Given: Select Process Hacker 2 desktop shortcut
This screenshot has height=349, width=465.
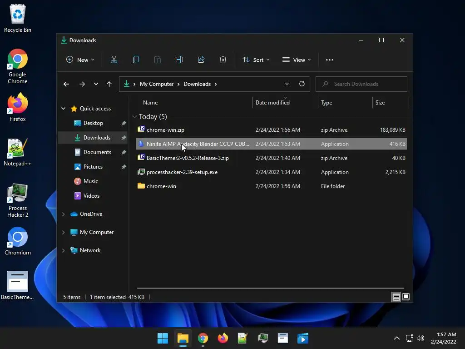Looking at the screenshot, I should tap(18, 200).
